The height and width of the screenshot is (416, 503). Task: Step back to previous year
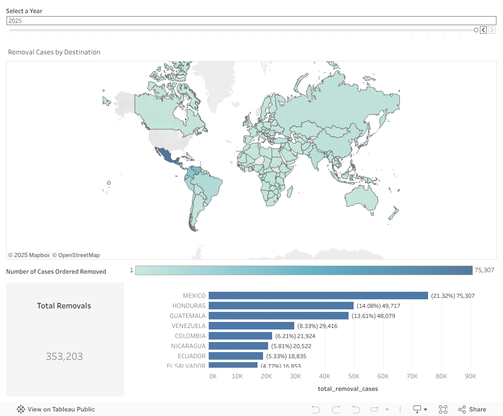[x=483, y=30]
